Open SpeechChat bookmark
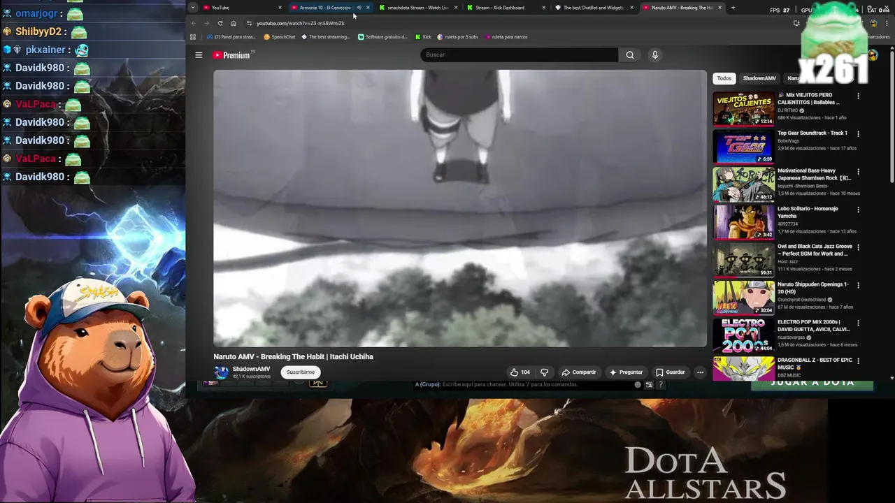 pos(280,37)
